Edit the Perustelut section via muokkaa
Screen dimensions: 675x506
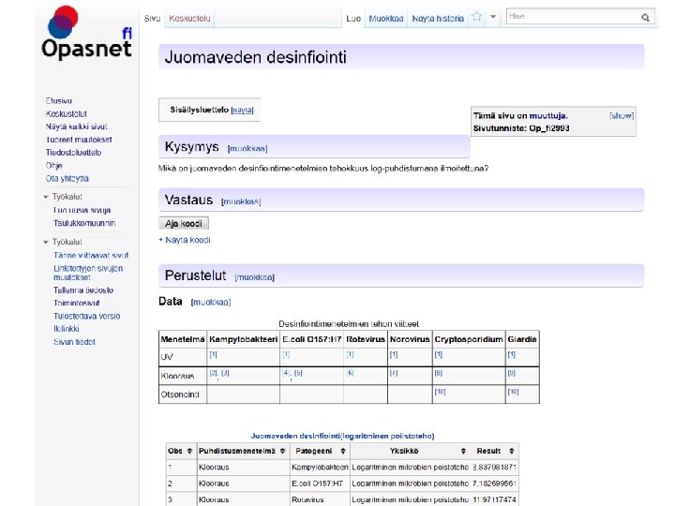coord(254,277)
